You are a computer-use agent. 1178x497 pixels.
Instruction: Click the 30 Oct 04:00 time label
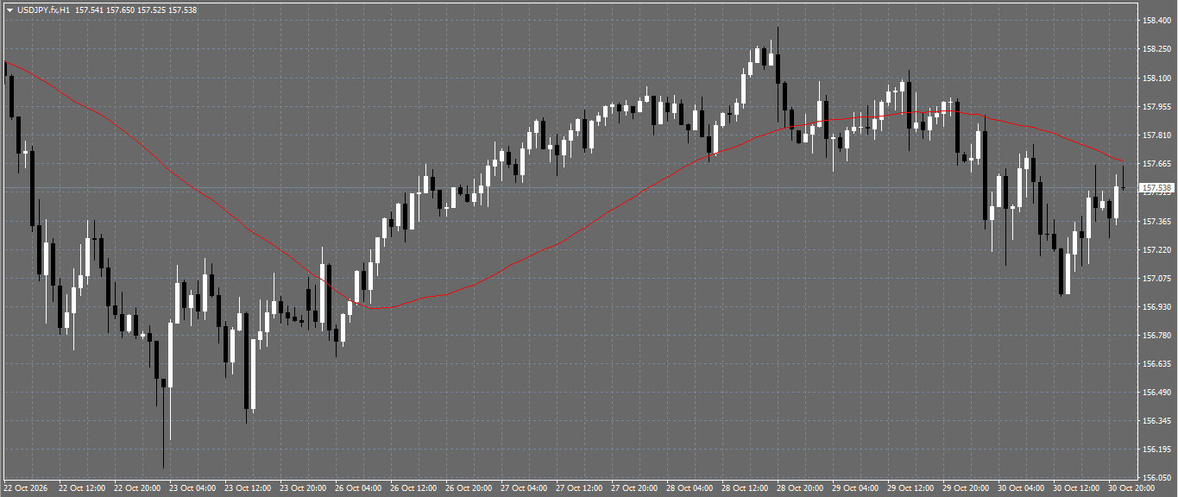(1021, 488)
